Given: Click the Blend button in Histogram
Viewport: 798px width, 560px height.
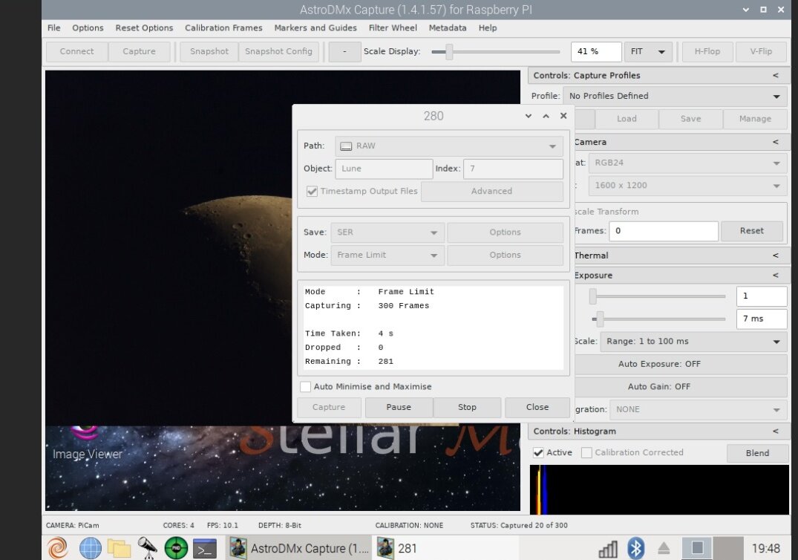Looking at the screenshot, I should (x=757, y=453).
